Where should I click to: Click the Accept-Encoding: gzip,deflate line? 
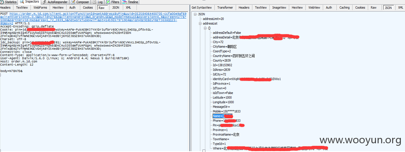[27, 26]
